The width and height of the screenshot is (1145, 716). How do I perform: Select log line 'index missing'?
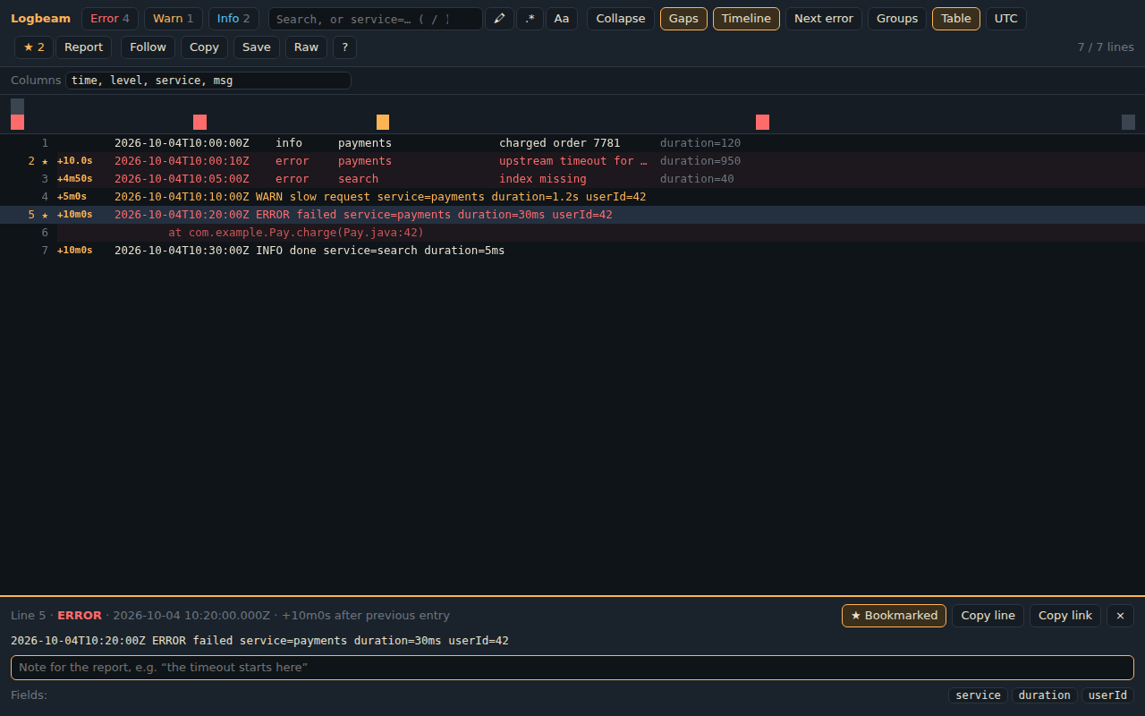click(x=572, y=179)
